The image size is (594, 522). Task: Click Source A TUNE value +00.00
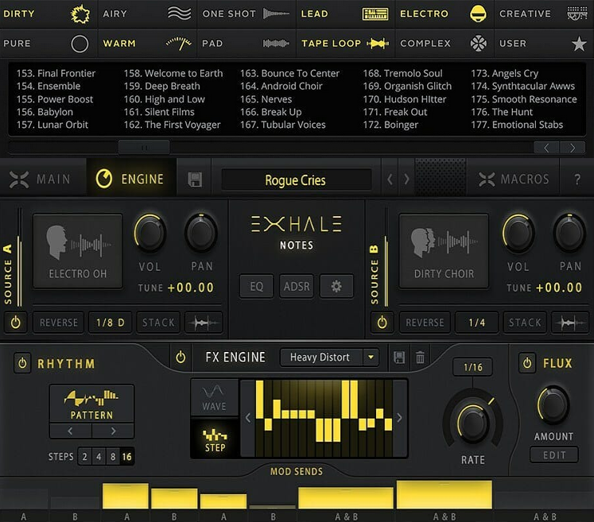[x=191, y=288]
